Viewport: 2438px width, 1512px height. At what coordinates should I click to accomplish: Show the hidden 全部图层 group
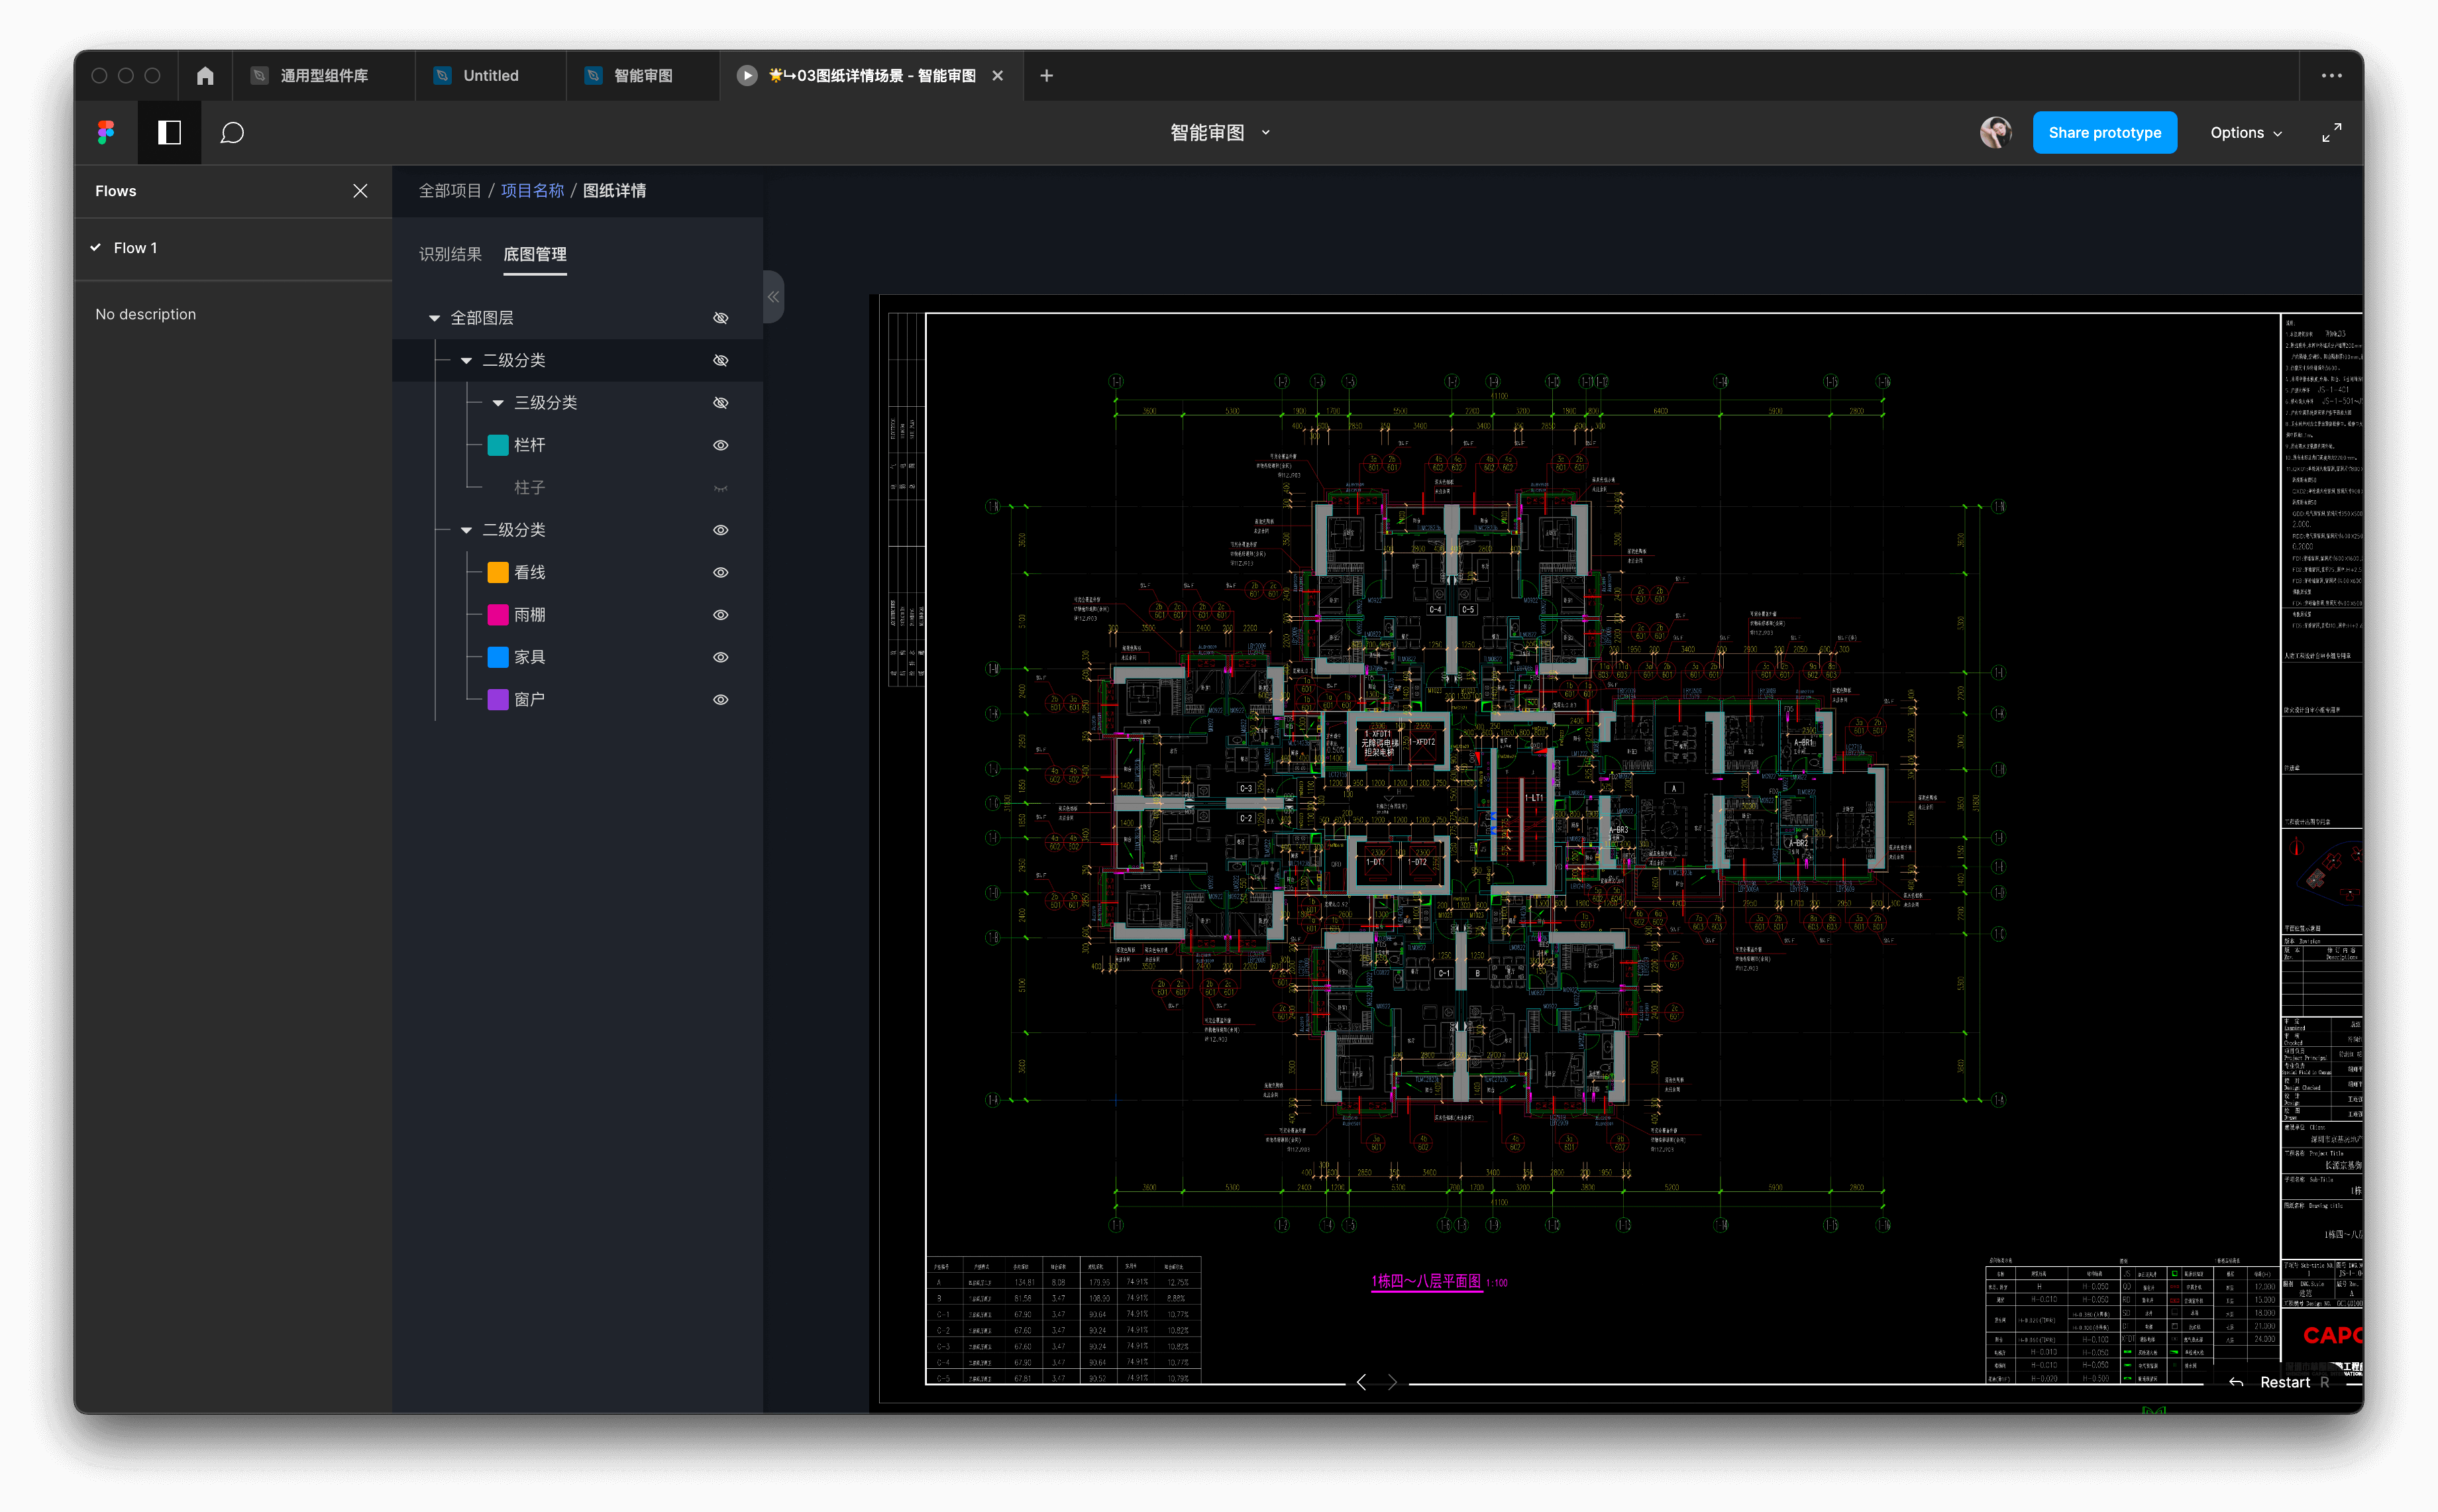point(719,318)
